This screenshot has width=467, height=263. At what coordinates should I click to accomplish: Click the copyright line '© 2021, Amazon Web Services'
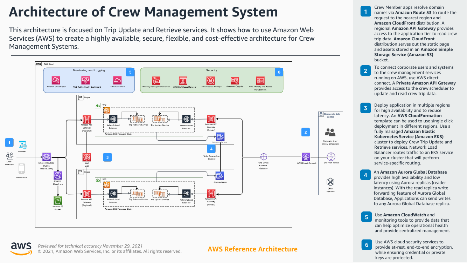tap(110, 251)
